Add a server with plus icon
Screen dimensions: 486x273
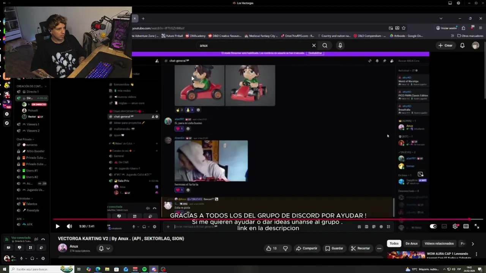coord(6,114)
